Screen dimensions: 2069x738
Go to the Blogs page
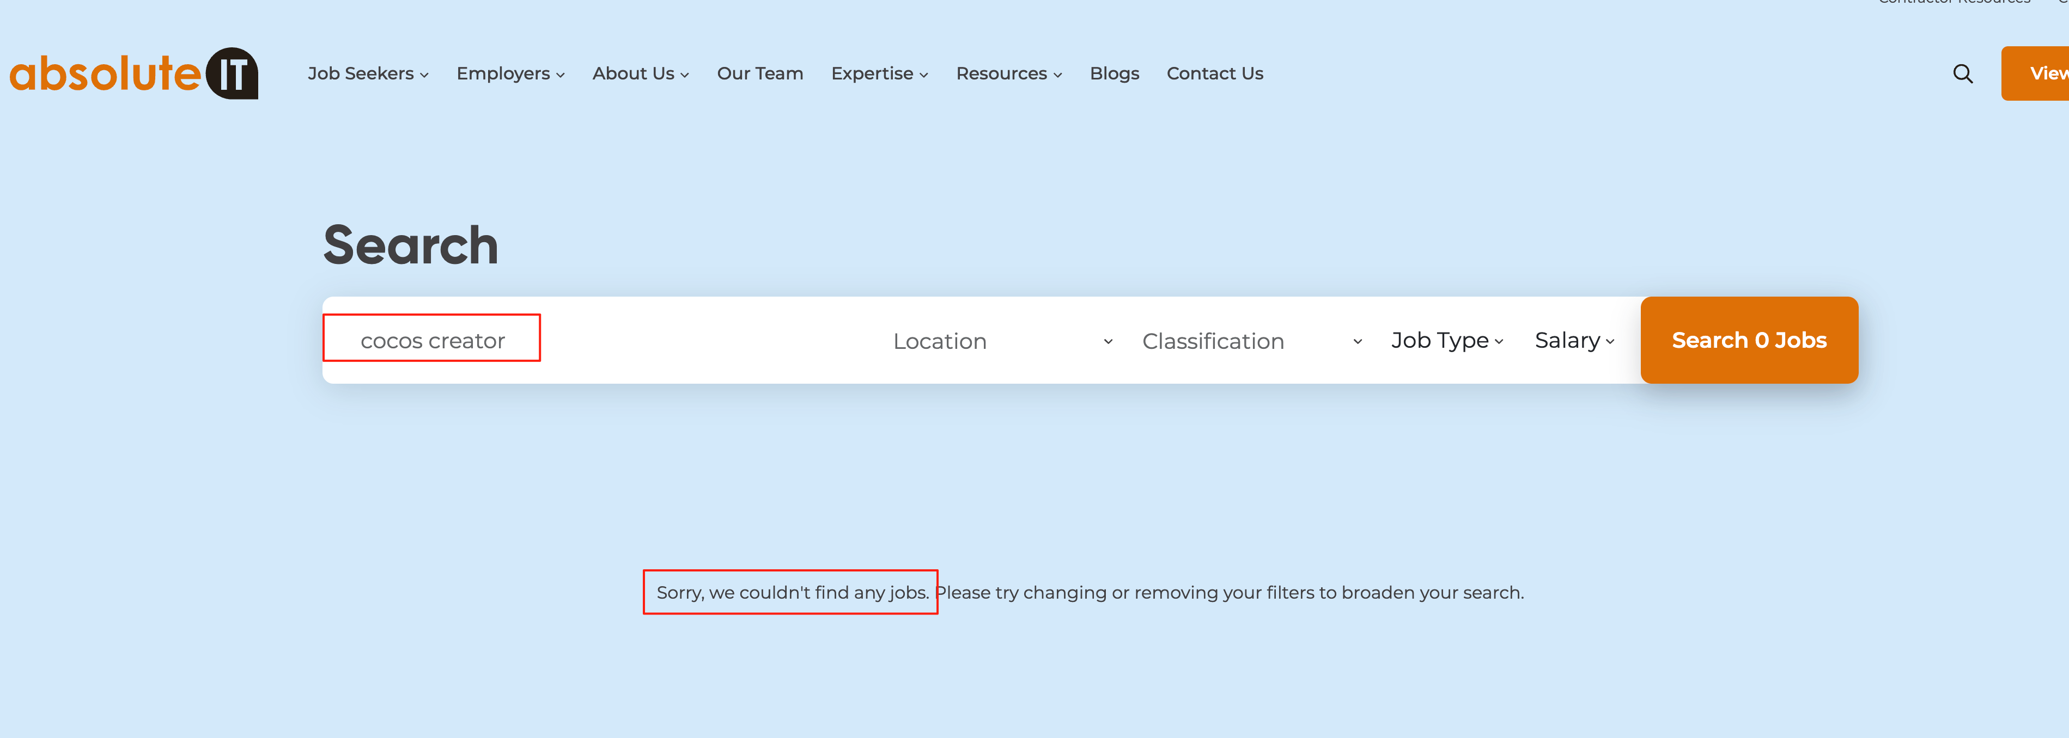1114,74
